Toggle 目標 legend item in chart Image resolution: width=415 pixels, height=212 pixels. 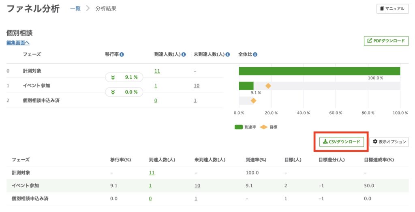(x=269, y=127)
